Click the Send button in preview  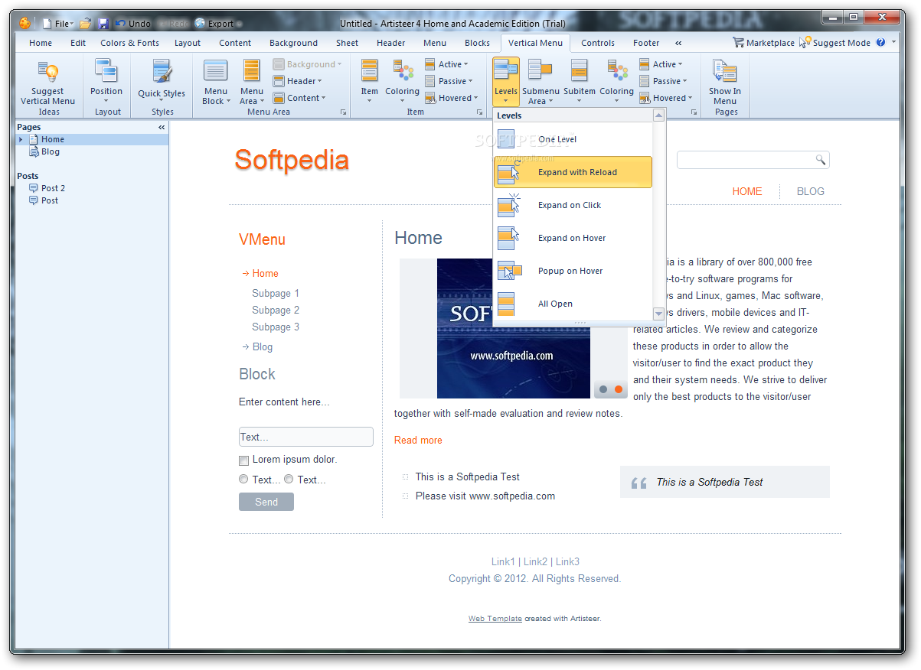[266, 502]
